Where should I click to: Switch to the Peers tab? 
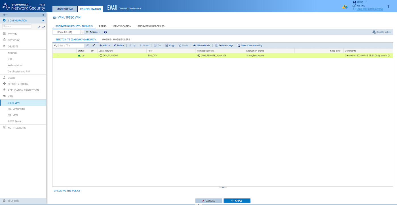tap(103, 26)
